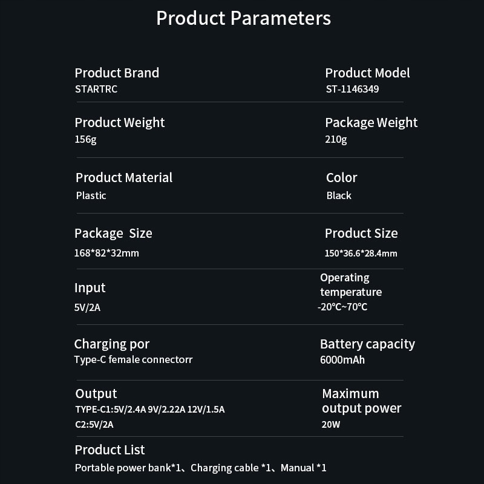Select the -20°C~70°C temperature range
484x484 pixels.
(342, 307)
